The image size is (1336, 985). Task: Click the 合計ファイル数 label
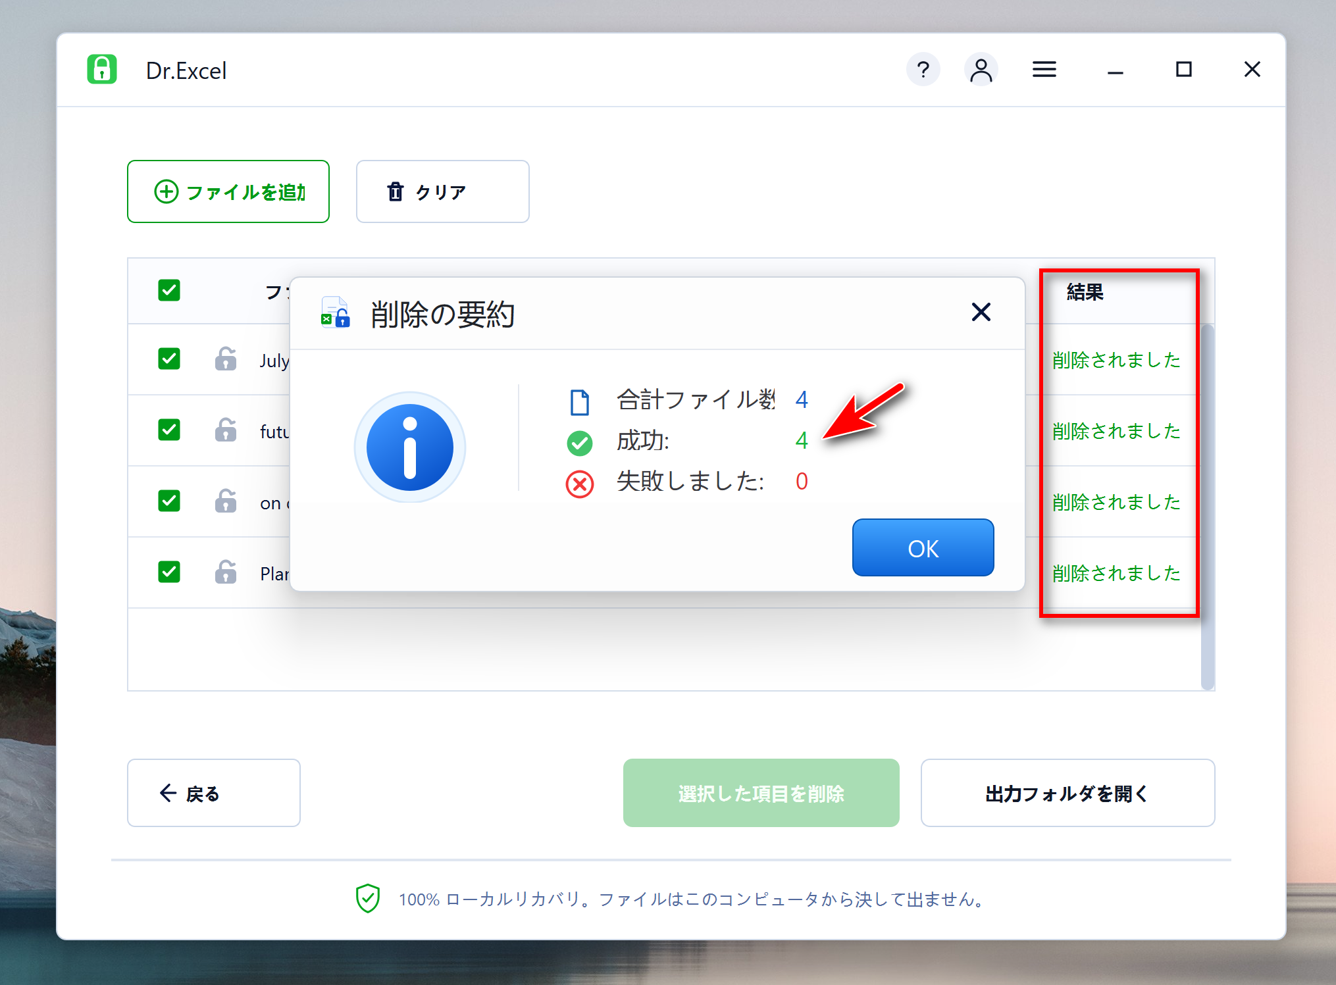[x=696, y=399]
